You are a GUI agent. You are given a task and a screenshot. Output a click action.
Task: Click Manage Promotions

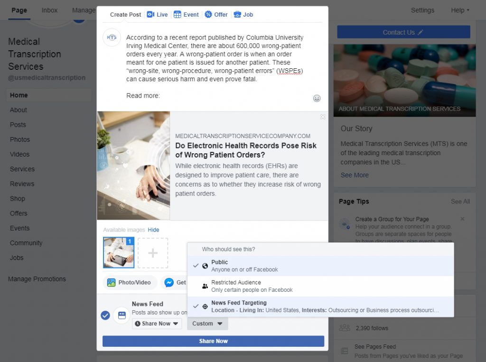[37, 279]
